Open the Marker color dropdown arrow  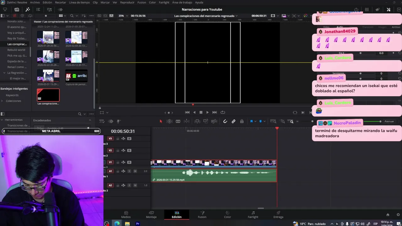(x=264, y=121)
